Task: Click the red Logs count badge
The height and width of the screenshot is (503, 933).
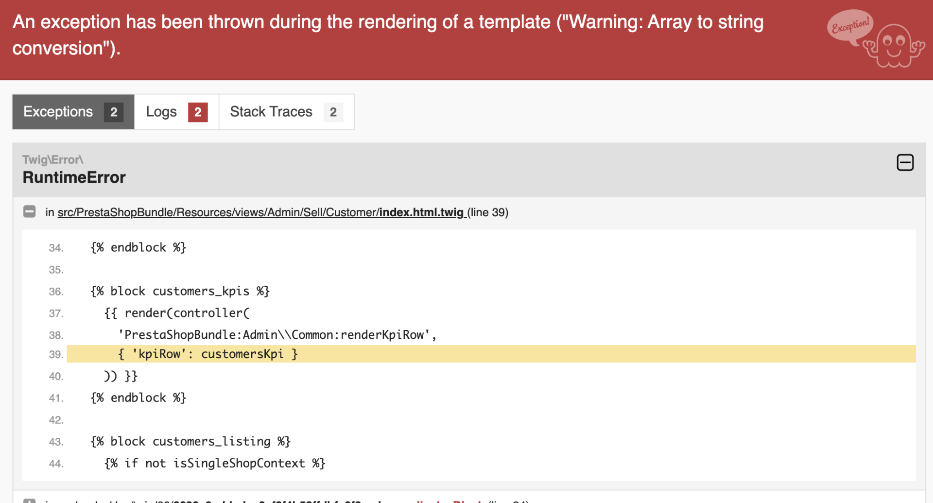Action: 198,112
